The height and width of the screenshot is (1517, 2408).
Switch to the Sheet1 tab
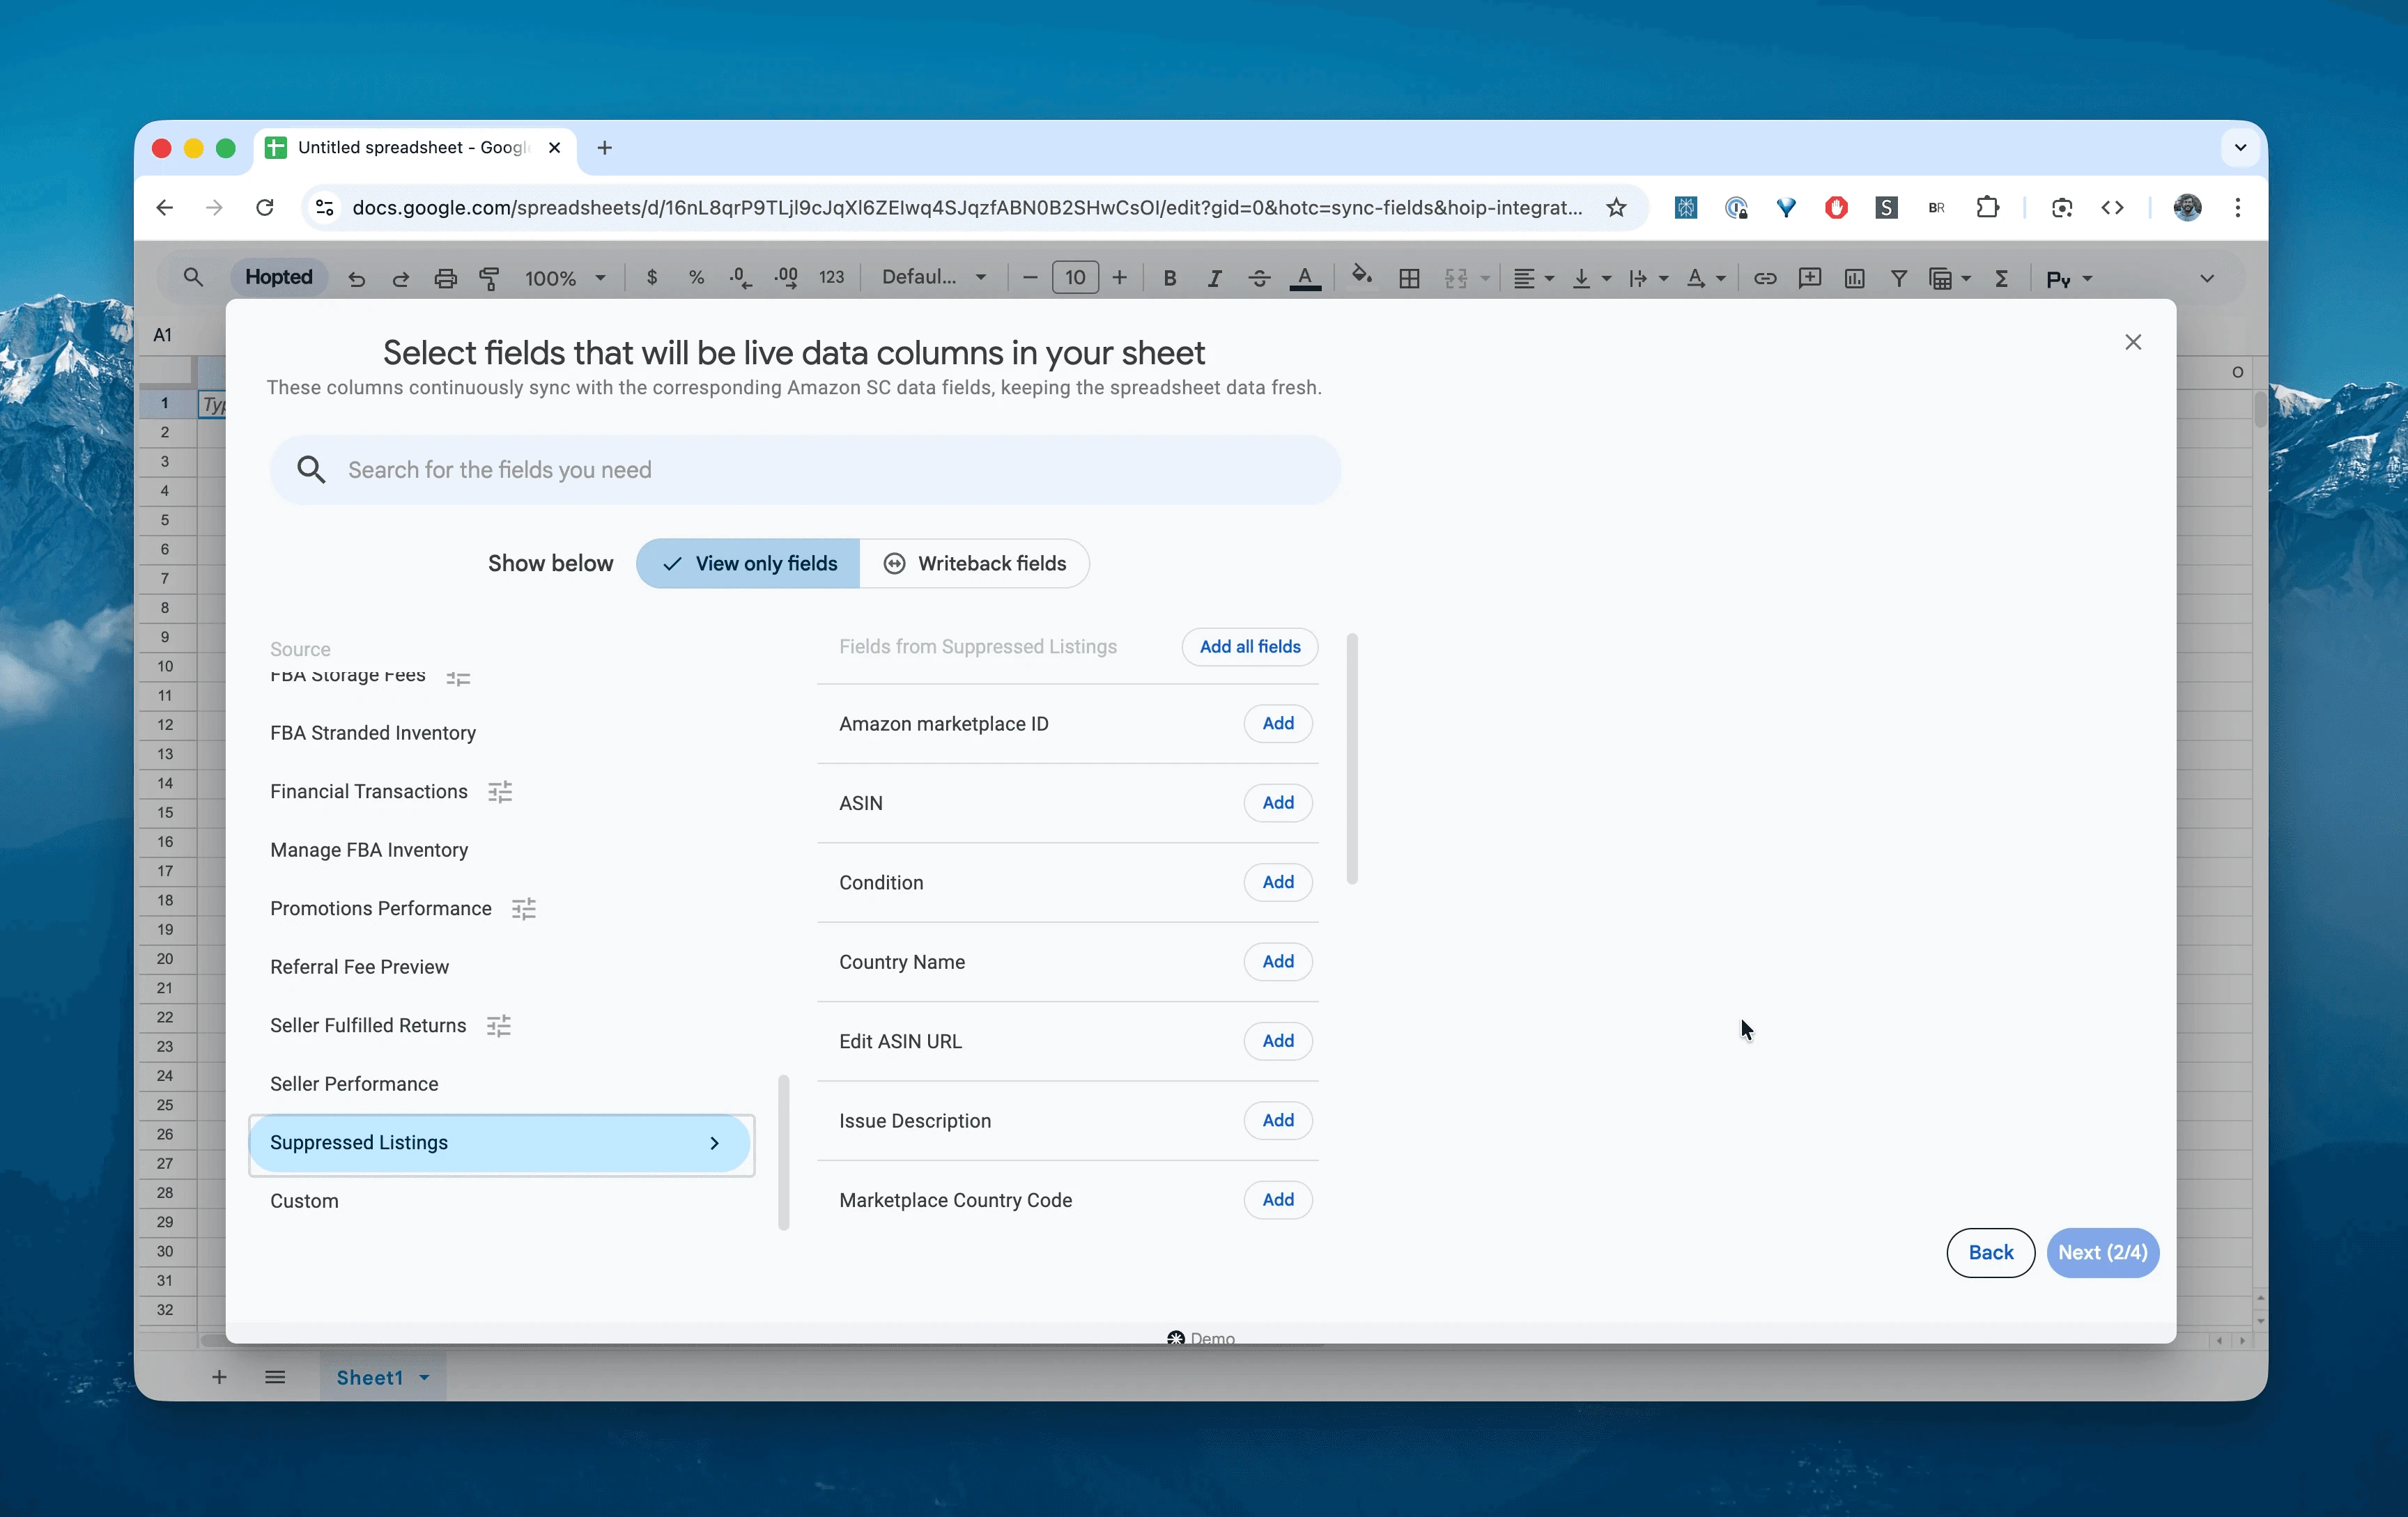click(x=369, y=1377)
